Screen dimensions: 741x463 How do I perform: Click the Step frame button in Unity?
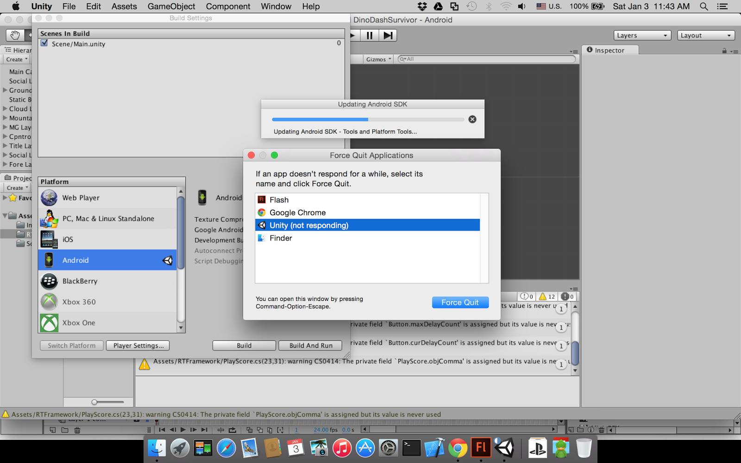point(388,35)
